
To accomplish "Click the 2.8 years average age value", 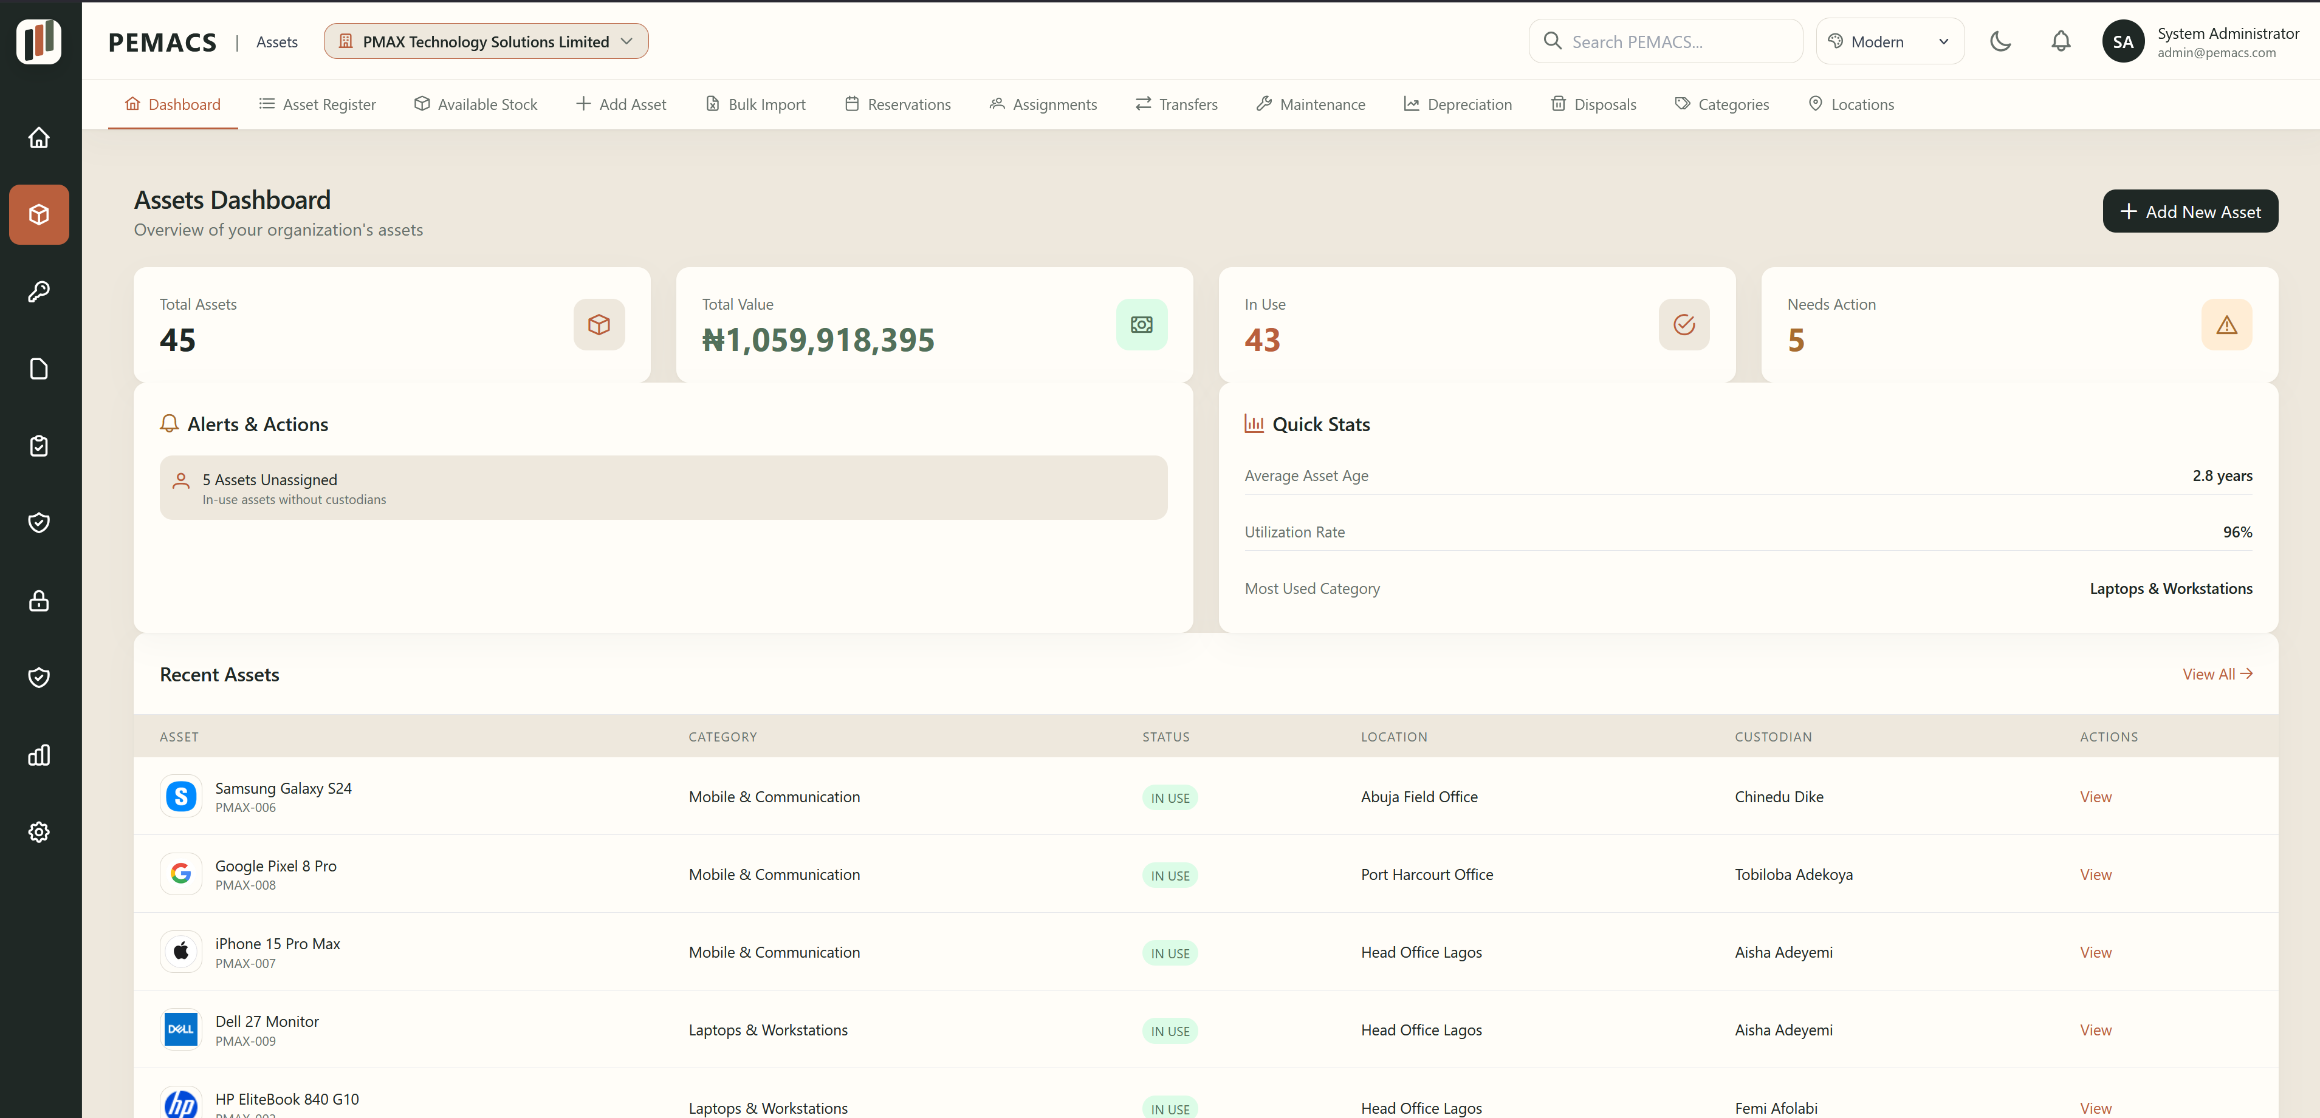I will [2222, 475].
